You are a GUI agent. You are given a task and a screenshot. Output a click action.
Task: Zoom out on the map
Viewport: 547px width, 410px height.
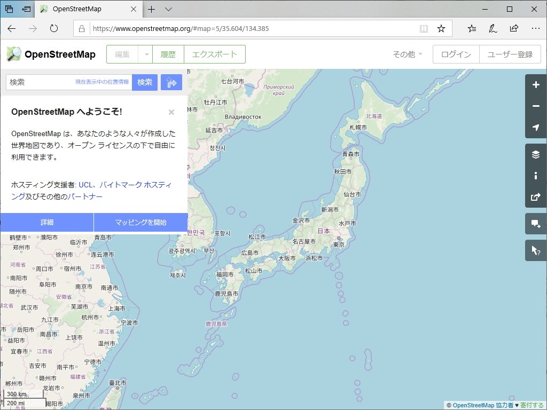(535, 106)
